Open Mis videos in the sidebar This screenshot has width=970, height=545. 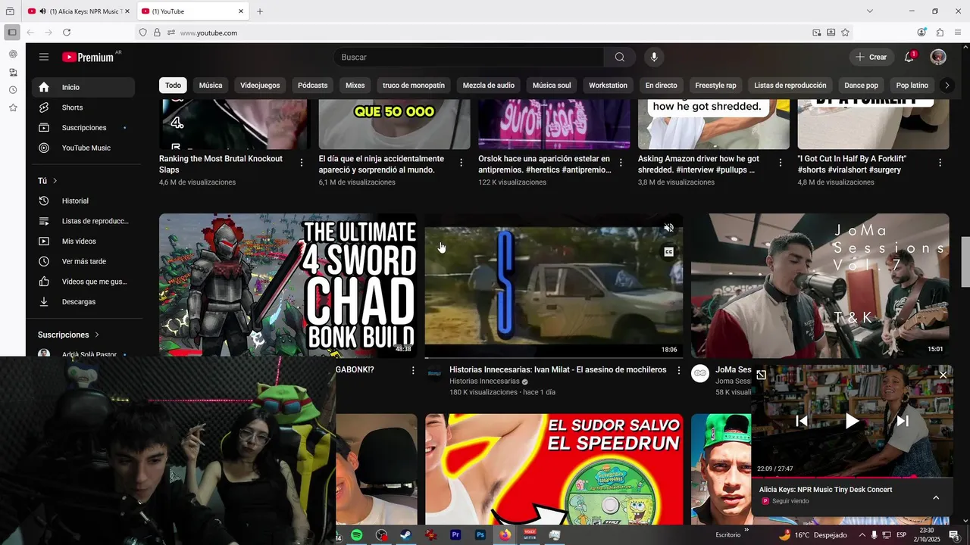(x=83, y=241)
